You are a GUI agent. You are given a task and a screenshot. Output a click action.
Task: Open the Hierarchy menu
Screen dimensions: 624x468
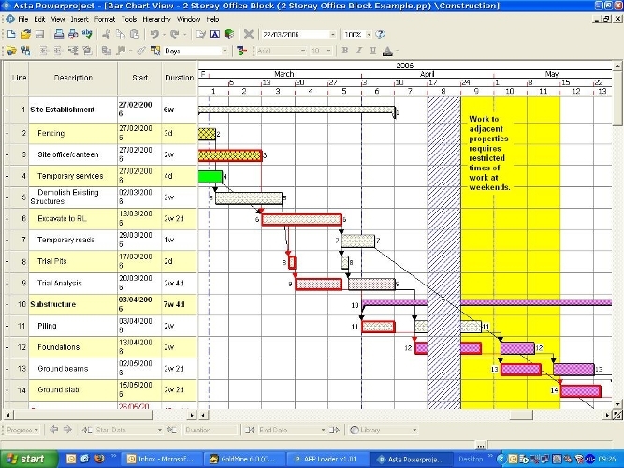(156, 19)
